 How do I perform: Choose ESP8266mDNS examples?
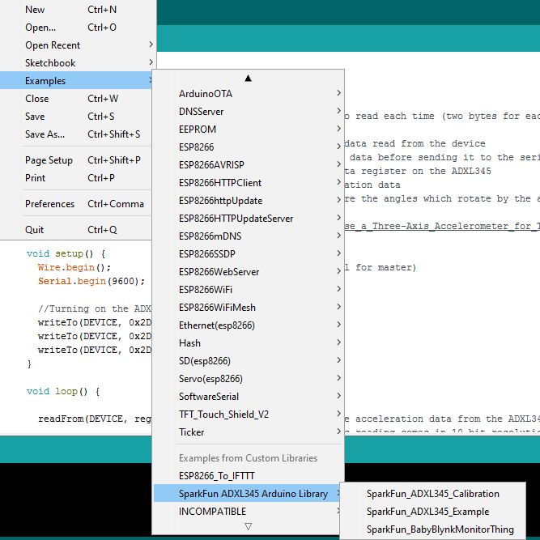click(248, 236)
